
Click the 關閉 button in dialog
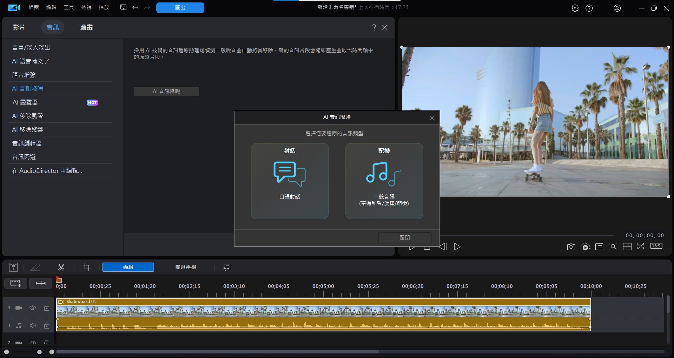(404, 237)
